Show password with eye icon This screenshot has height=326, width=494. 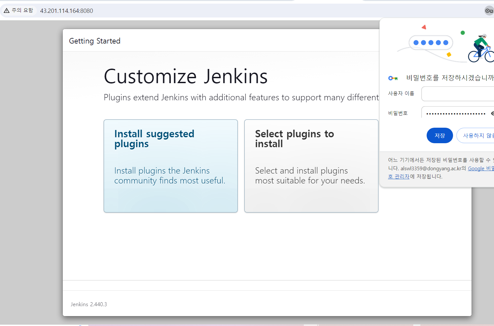click(492, 114)
